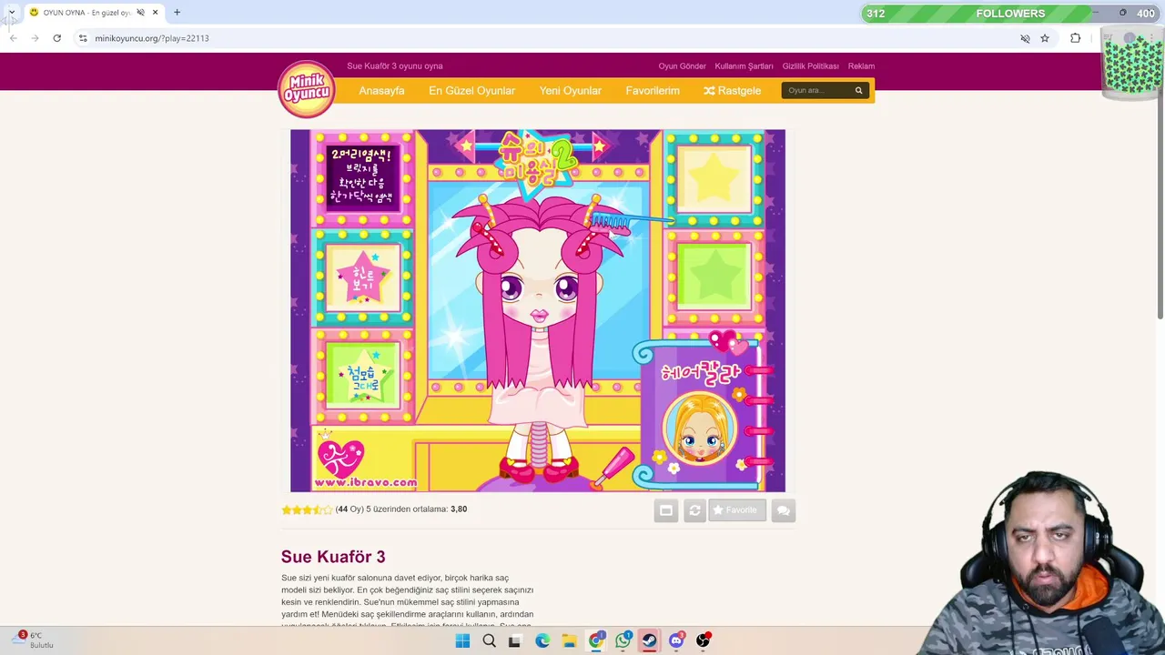Image resolution: width=1165 pixels, height=655 pixels.
Task: Open OBS Studio from taskbar
Action: [x=703, y=640]
